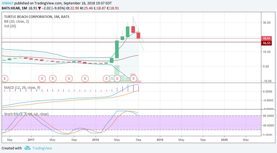Click the May label just after 2020
277x153 pixels.
point(246,140)
